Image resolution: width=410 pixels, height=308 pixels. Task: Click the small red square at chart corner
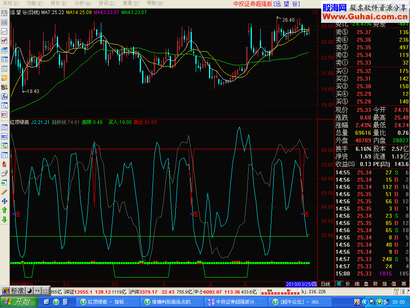point(314,12)
